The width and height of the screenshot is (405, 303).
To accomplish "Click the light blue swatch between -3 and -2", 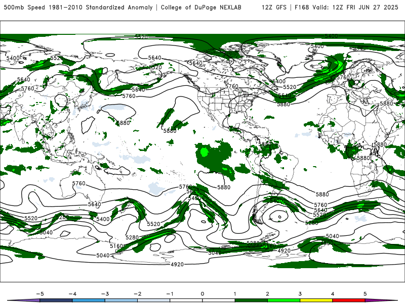I will pos(121,300).
